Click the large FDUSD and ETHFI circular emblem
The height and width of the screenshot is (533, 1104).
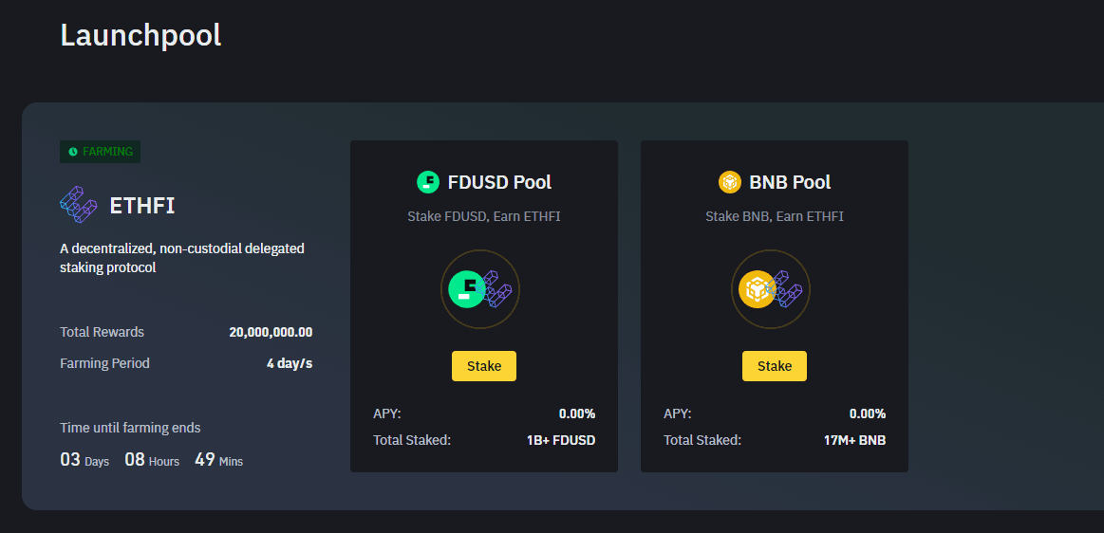(480, 289)
